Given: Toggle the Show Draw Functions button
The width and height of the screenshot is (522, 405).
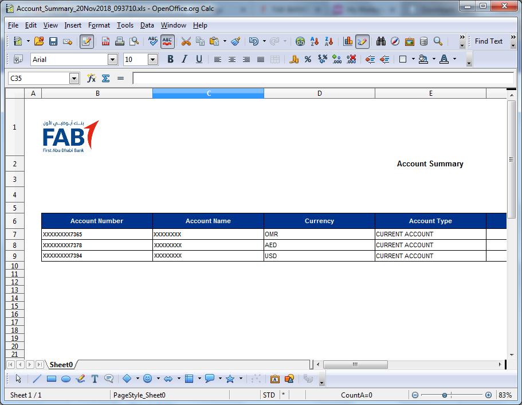Looking at the screenshot, I should 362,41.
